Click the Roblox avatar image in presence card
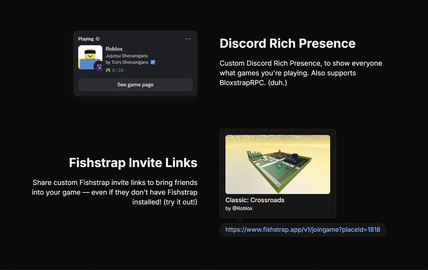The image size is (428, 270). 90,57
